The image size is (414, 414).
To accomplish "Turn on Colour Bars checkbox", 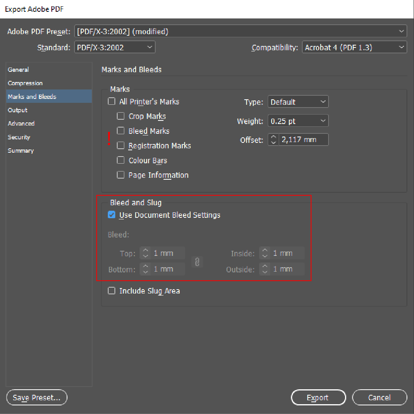I will 121,160.
